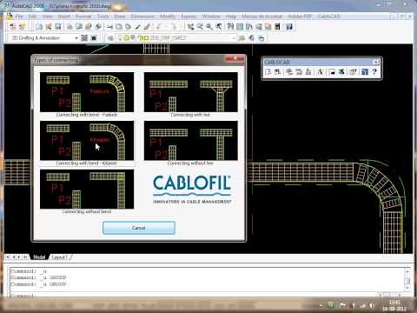
Task: Open the Modify menu
Action: [x=168, y=17]
